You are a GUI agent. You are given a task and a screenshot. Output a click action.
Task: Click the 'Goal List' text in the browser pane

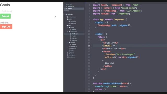tap(4, 22)
